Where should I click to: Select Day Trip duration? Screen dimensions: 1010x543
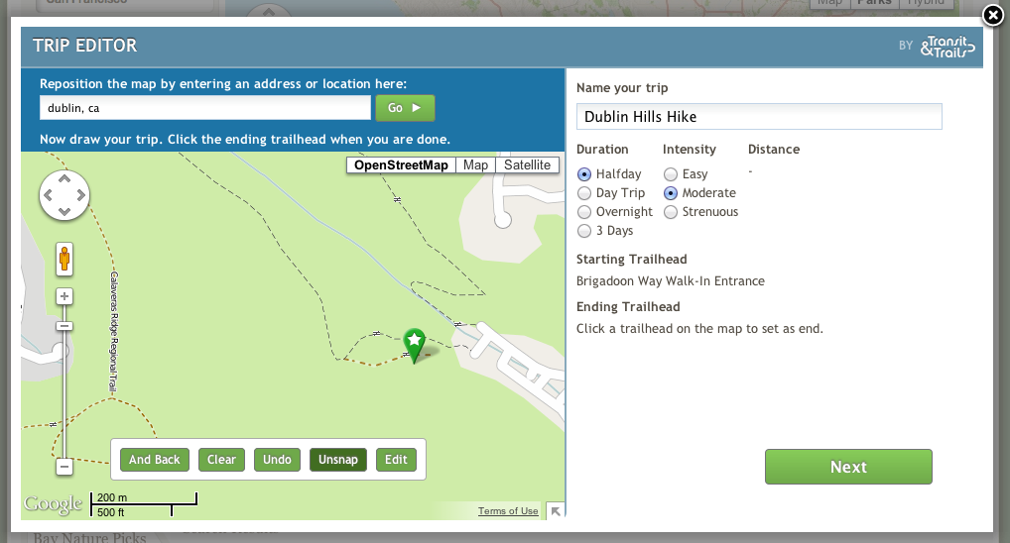pyautogui.click(x=584, y=193)
